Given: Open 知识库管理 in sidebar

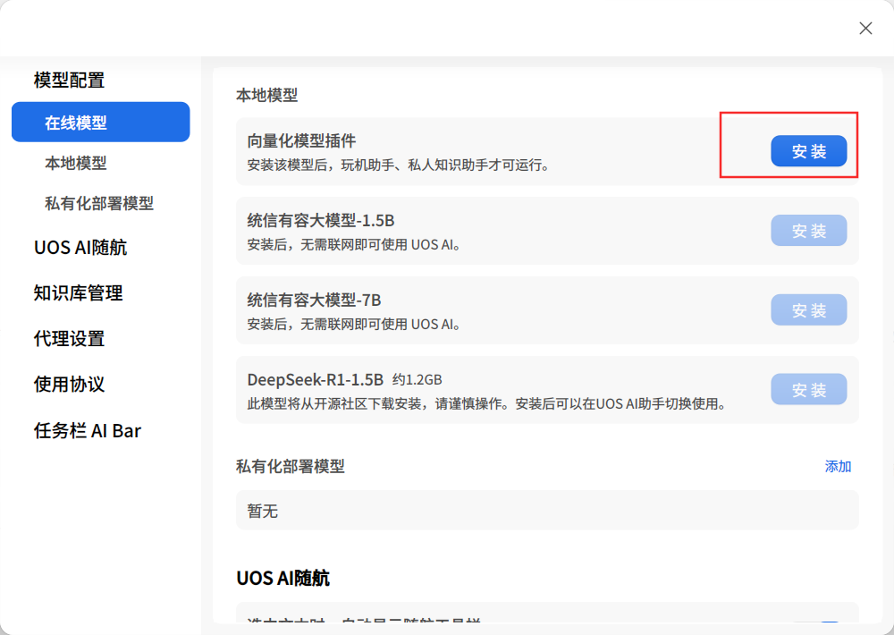Looking at the screenshot, I should pos(78,293).
